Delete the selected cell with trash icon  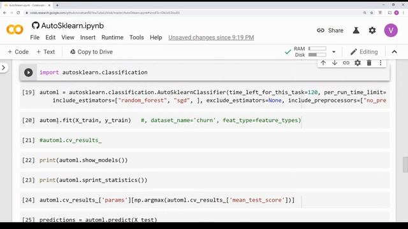coord(369,63)
